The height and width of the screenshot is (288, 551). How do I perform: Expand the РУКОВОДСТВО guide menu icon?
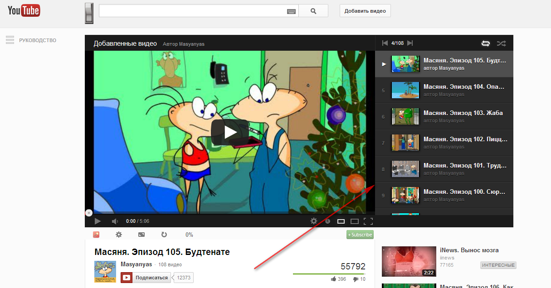point(10,40)
